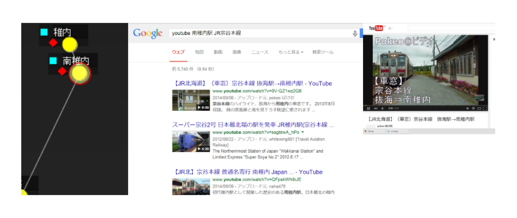This screenshot has width=517, height=218.
Task: Open the player settings gear
Action: click(x=473, y=108)
